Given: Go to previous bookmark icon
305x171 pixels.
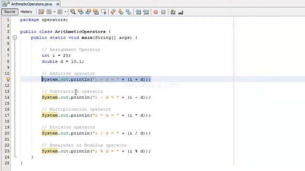Looking at the screenshot, I should click(113, 12).
